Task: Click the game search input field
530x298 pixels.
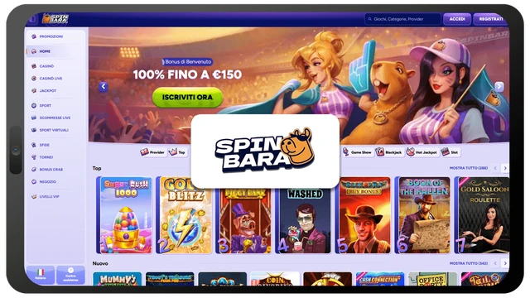Action: coord(403,19)
